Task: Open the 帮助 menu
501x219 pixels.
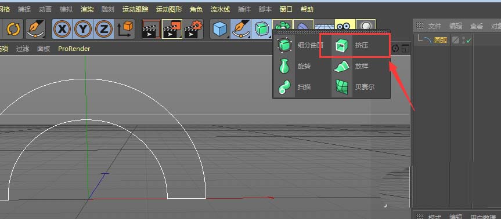Action: tap(307, 10)
